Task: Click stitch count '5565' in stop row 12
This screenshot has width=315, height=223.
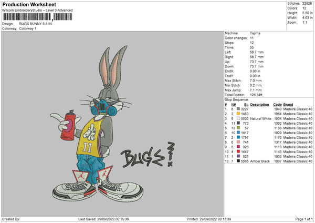Action: [x=245, y=161]
